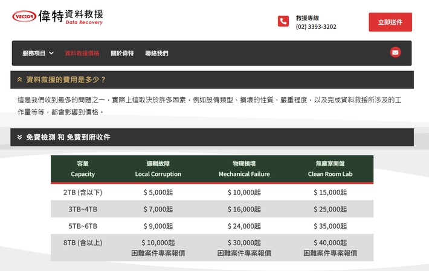
Task: Collapse the 資料救援的費用是多少 section
Action: (212, 79)
